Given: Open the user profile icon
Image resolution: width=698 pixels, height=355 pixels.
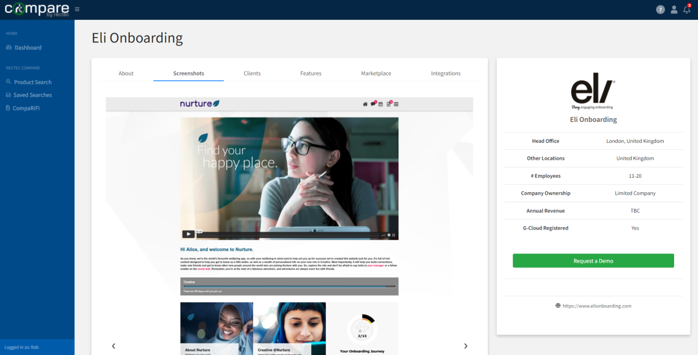Looking at the screenshot, I should pyautogui.click(x=674, y=9).
